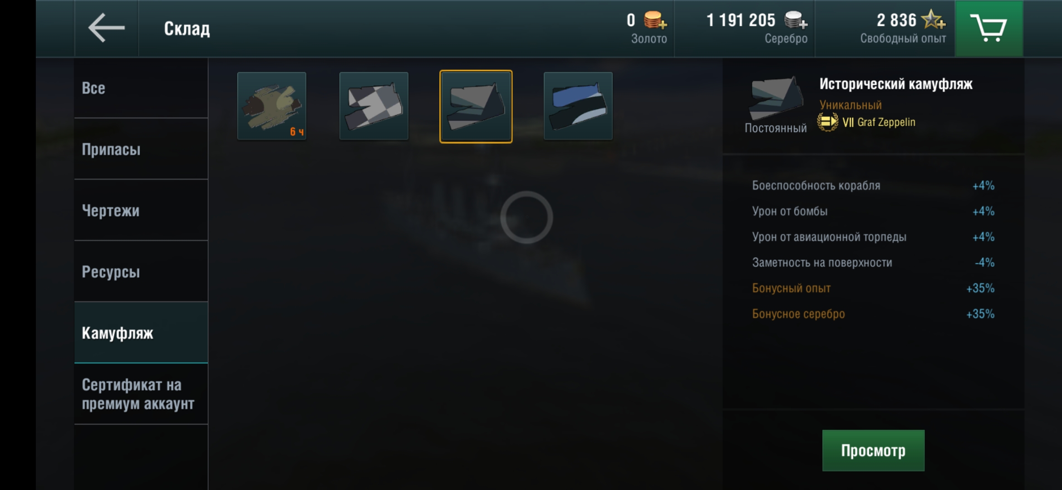The height and width of the screenshot is (490, 1062).
Task: Click the green Просмотр button
Action: tap(873, 451)
